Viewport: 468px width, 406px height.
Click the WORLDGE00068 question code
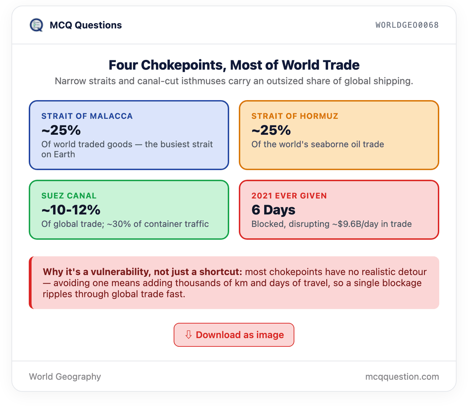(x=407, y=25)
